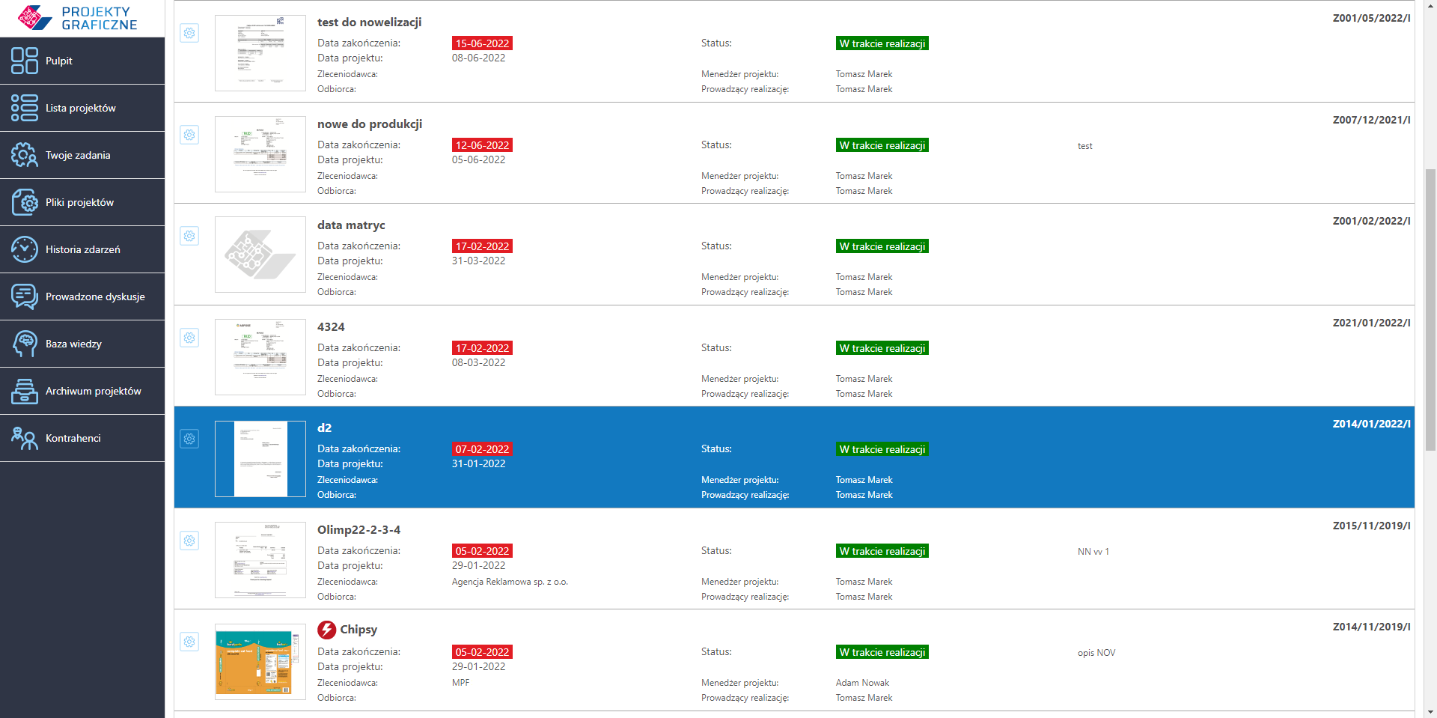The image size is (1437, 718).
Task: Open gear menu for nowe do produkcji
Action: (x=189, y=135)
